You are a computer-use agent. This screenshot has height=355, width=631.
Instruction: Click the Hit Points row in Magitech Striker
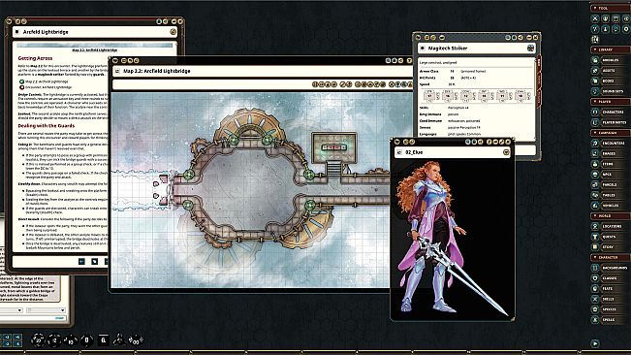point(476,78)
